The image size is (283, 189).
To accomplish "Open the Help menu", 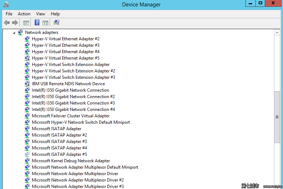I will click(x=55, y=14).
